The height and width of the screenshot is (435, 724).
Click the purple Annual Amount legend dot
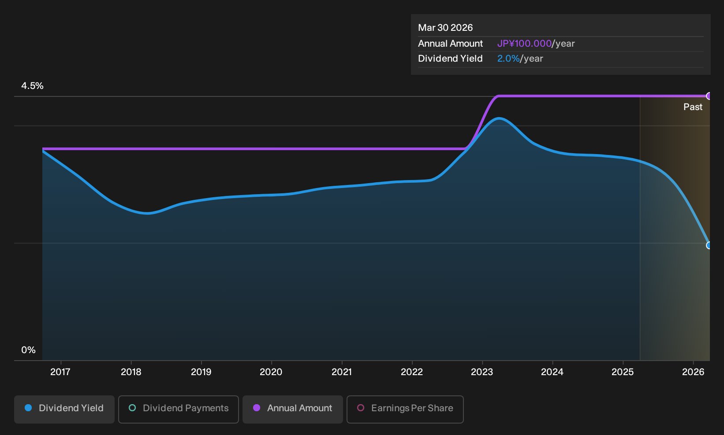pos(257,408)
